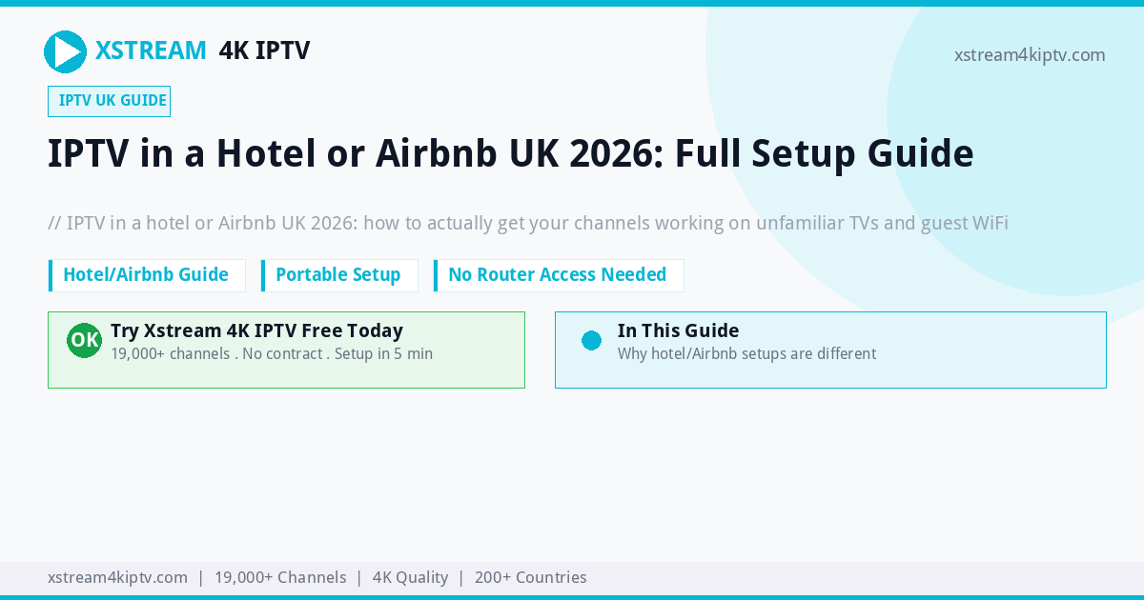Screen dimensions: 1144x600
Task: Click the main article headline
Action: tap(511, 153)
